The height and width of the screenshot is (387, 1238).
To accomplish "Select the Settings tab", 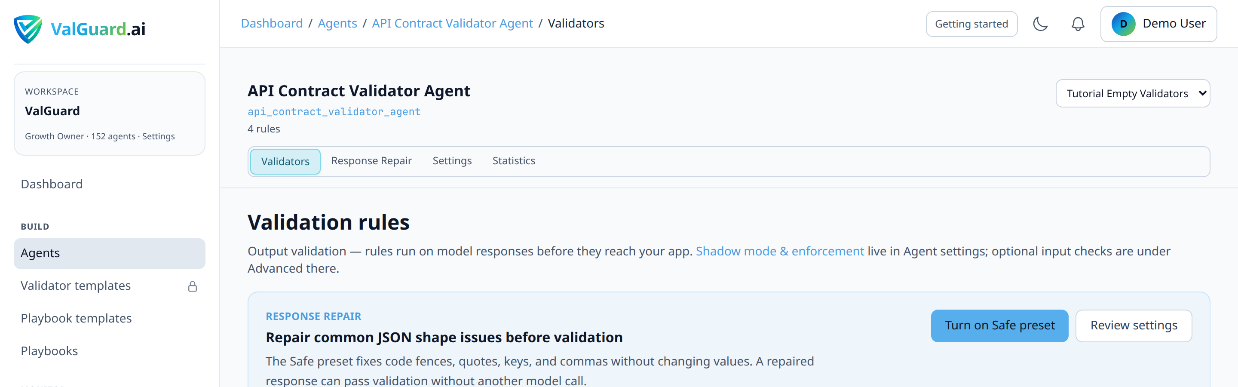I will point(452,160).
